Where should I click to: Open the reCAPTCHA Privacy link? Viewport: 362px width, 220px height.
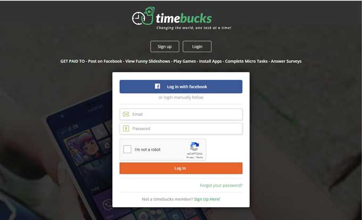point(190,157)
